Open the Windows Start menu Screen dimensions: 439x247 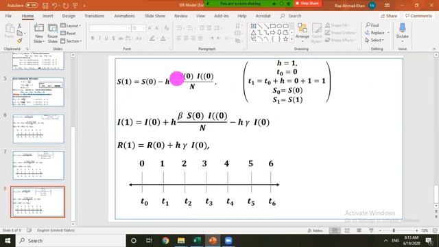8,241
